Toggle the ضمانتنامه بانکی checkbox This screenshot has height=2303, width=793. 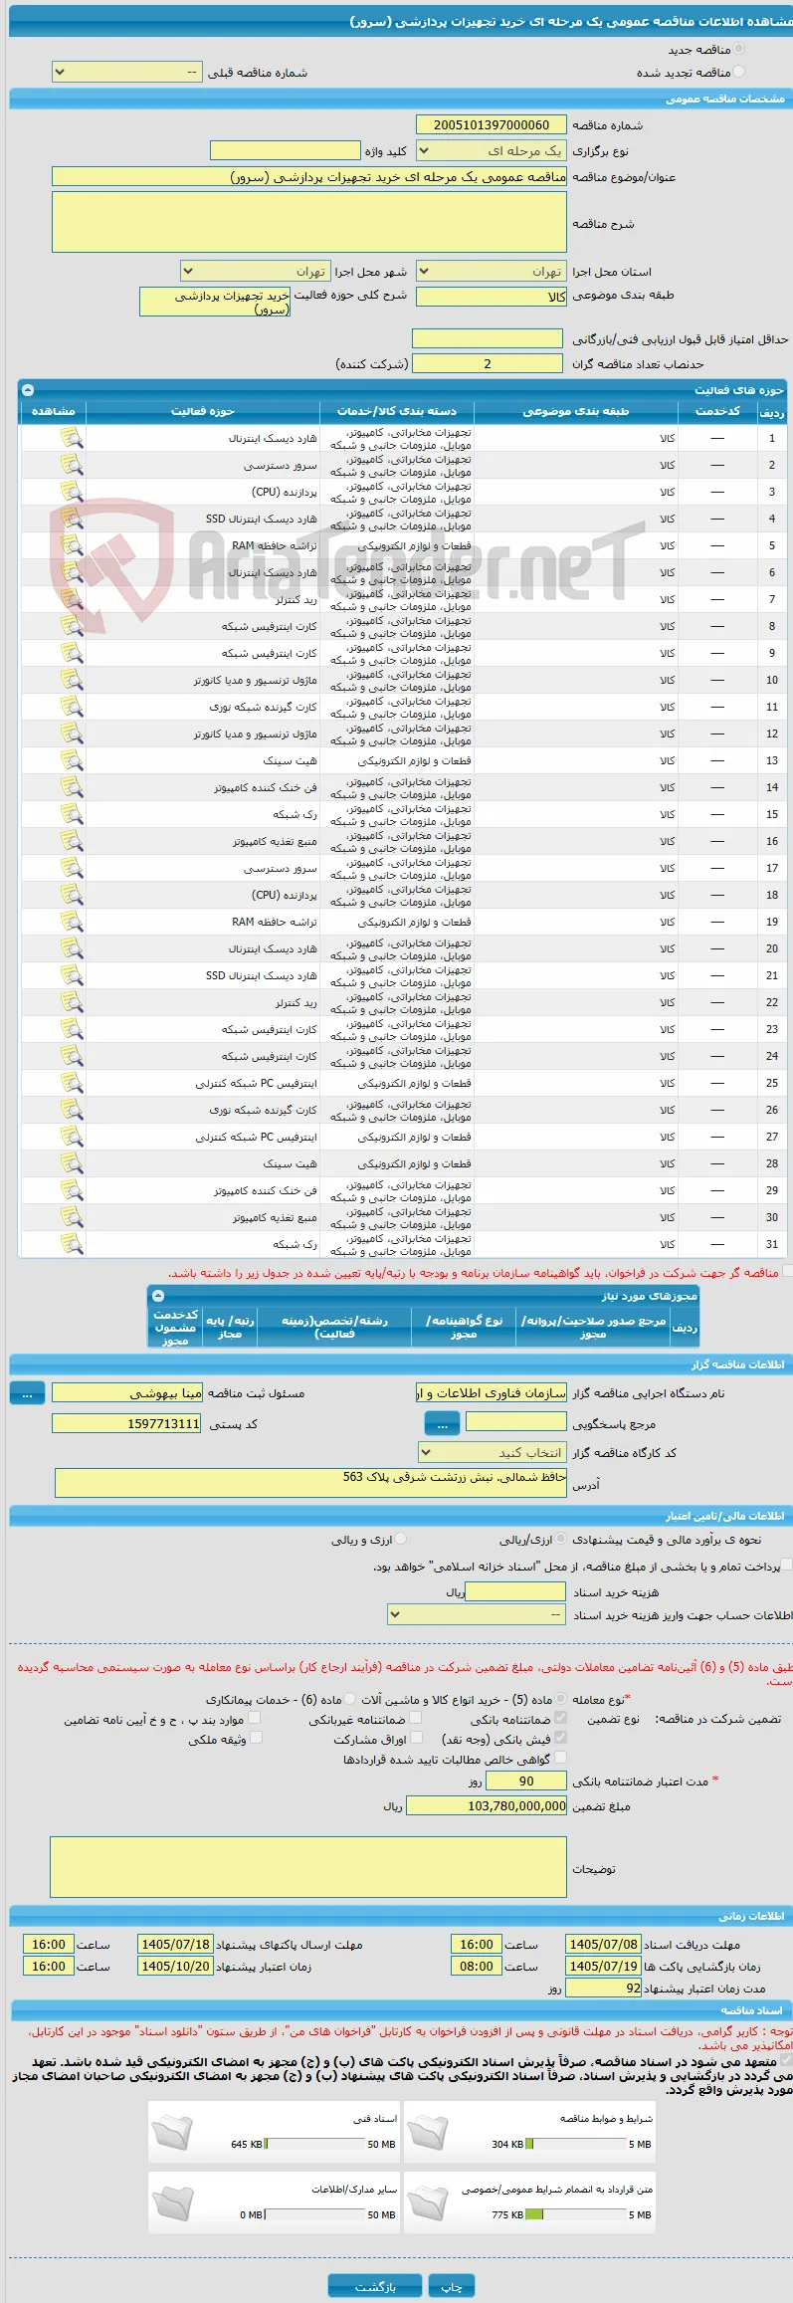click(x=560, y=1718)
